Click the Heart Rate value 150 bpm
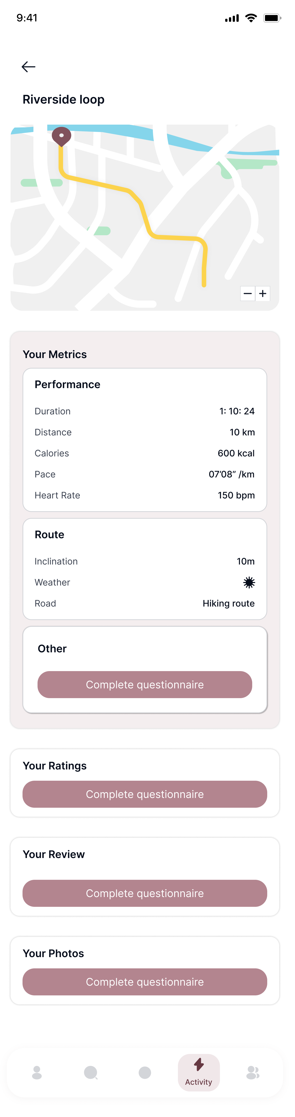Viewport: 295px width, 1117px height. (x=236, y=495)
